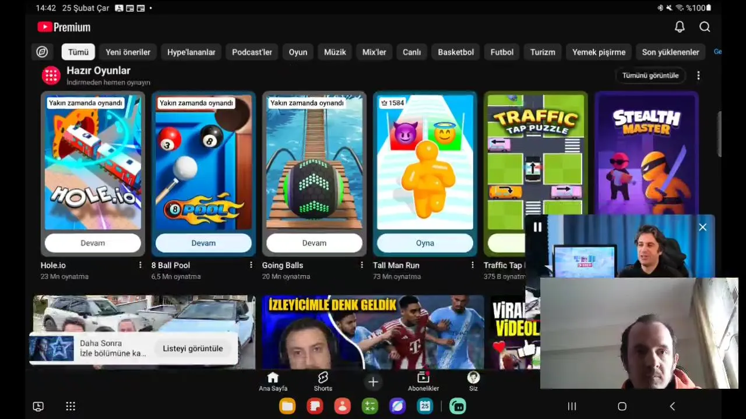Screen dimensions: 746x419
Task: Open YouTube search
Action: pyautogui.click(x=705, y=27)
